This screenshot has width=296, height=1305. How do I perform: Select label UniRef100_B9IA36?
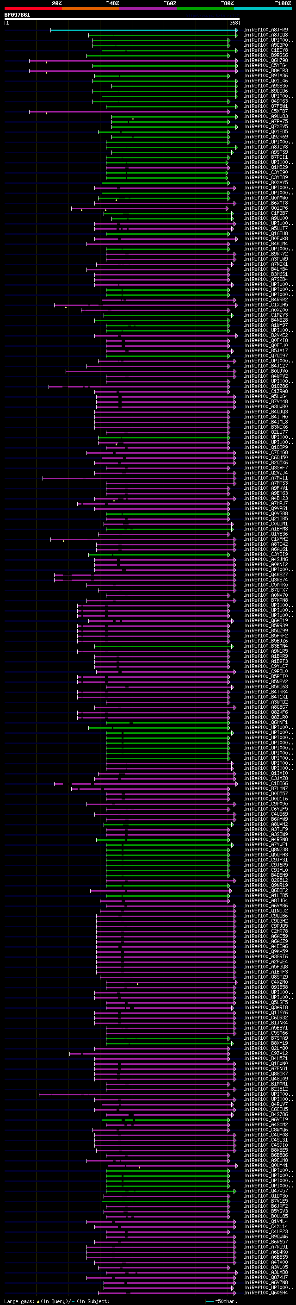(x=265, y=75)
